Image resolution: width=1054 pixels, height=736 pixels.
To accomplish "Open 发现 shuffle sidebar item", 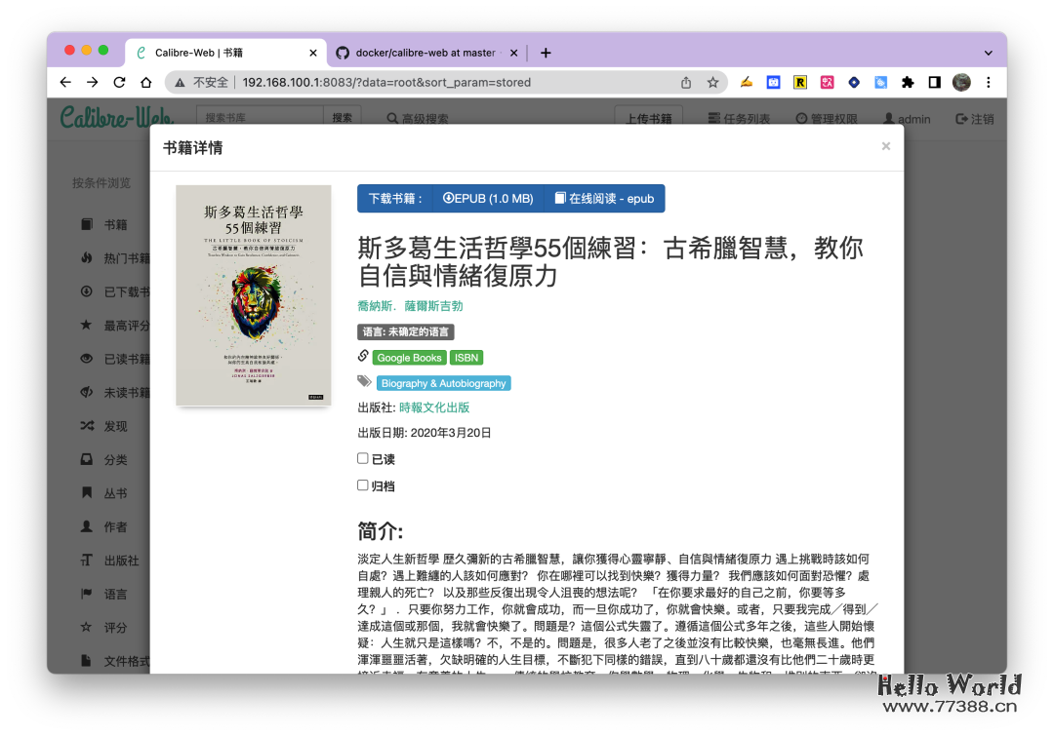I will pyautogui.click(x=104, y=426).
